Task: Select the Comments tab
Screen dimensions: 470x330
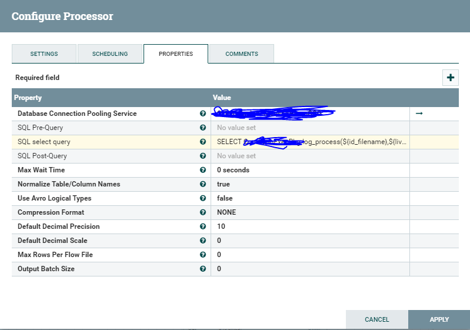Action: pos(242,54)
